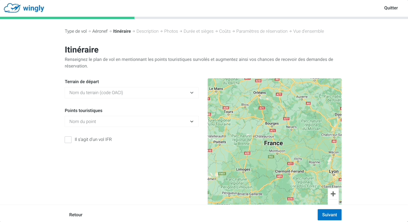This screenshot has width=408, height=222.
Task: Click the Suivant button
Action: pyautogui.click(x=330, y=215)
